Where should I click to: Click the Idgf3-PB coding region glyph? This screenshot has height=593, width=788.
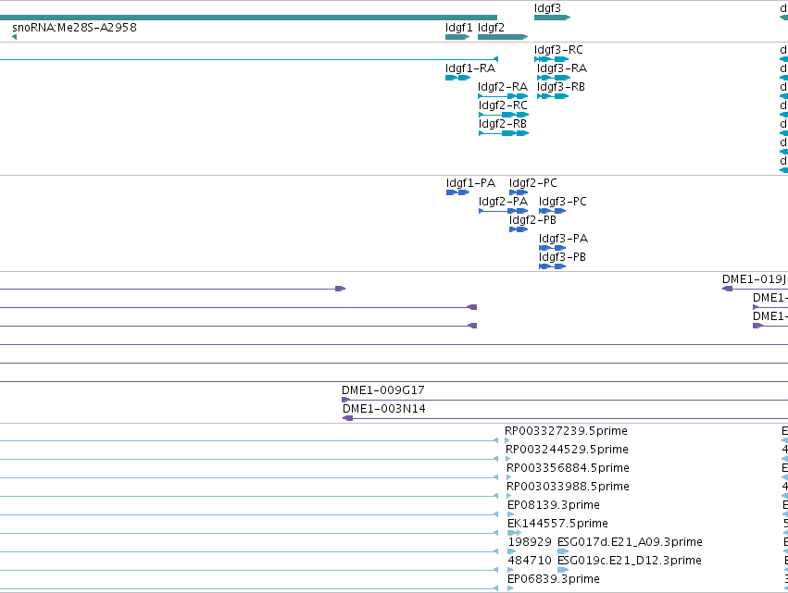pos(552,266)
